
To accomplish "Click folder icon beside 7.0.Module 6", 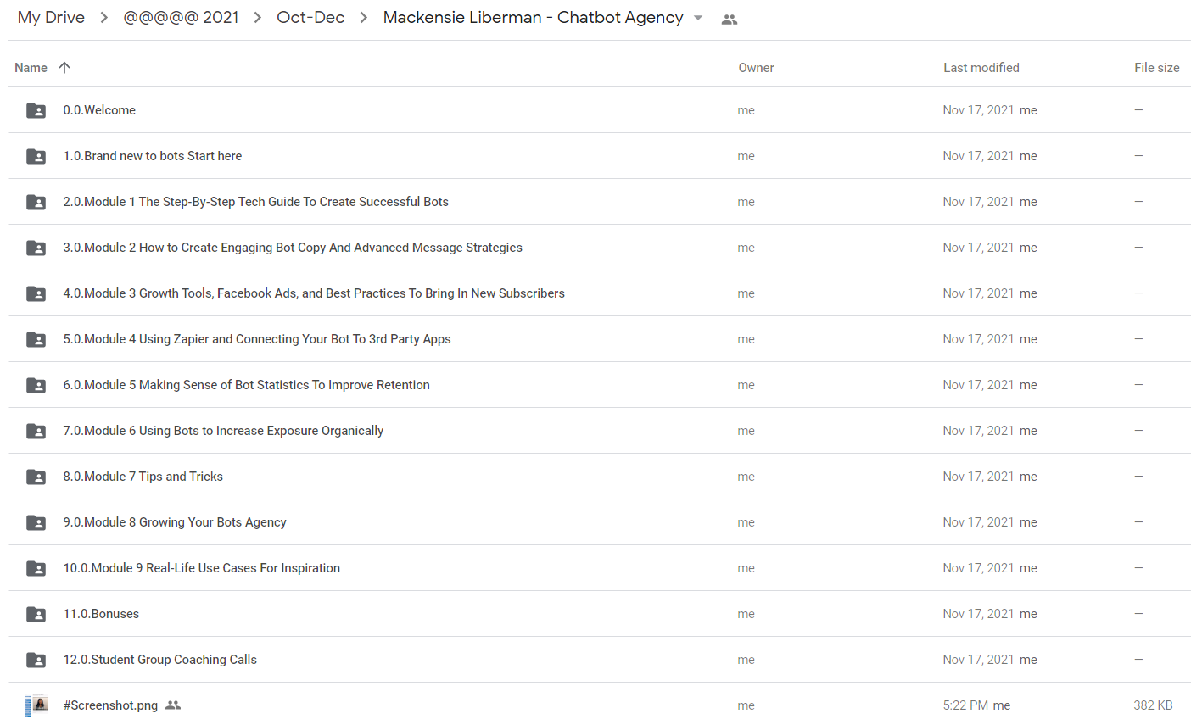I will (36, 431).
